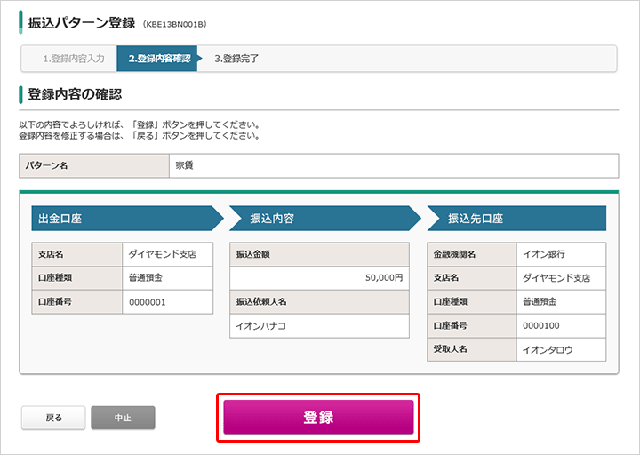Click the 振込パターン登録 page title
640x455 pixels.
pos(81,23)
